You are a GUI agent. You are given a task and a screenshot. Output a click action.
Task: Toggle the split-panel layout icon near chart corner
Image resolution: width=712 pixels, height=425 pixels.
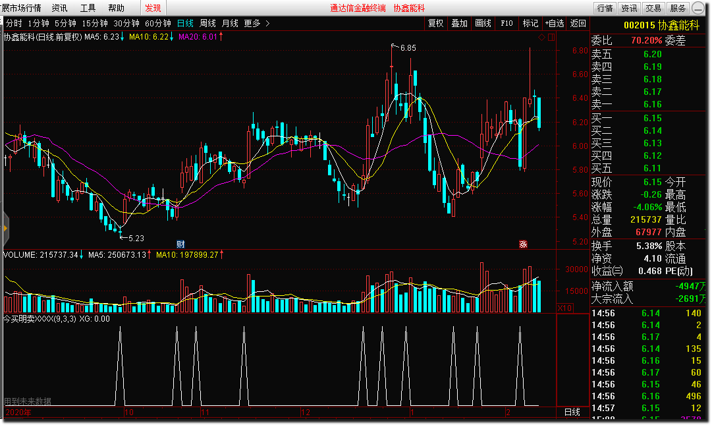551,38
